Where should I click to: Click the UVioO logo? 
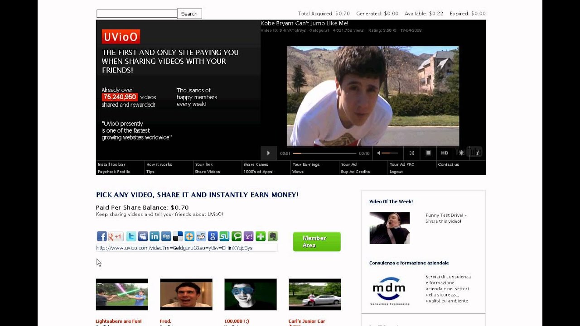point(121,36)
